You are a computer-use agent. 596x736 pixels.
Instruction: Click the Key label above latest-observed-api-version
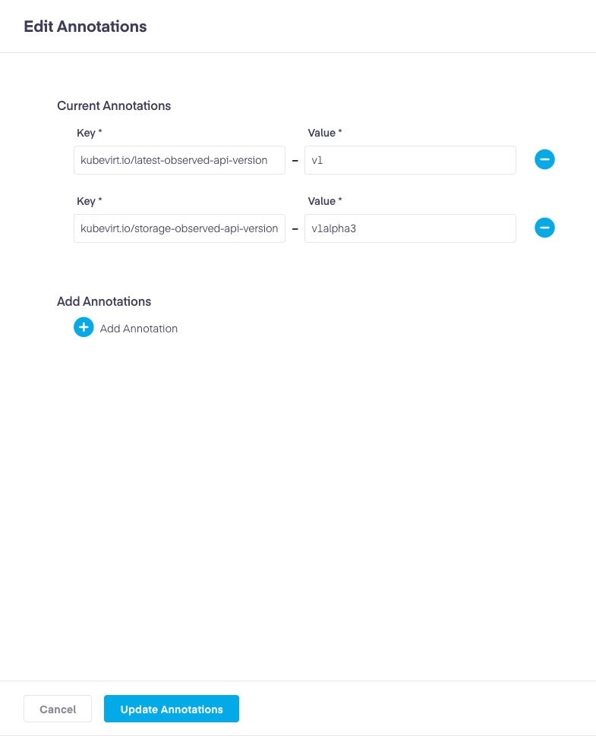pyautogui.click(x=90, y=133)
